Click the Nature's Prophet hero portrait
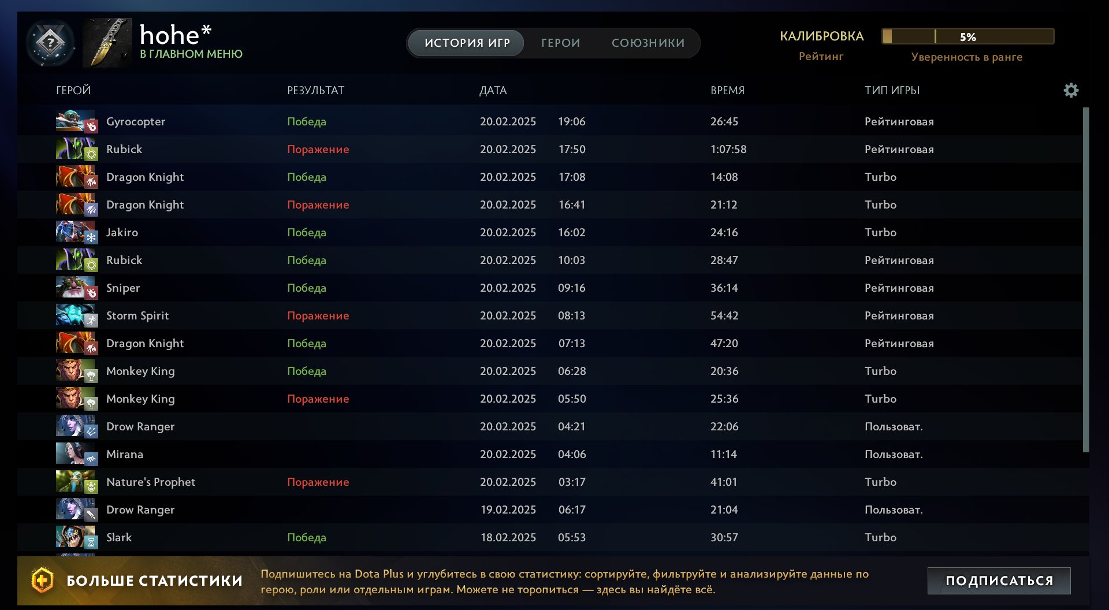Screen dimensions: 1109x610 coord(75,482)
